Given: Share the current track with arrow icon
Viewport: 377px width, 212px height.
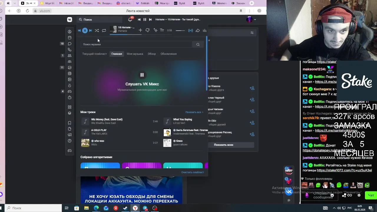Looking at the screenshot, I should 198,30.
